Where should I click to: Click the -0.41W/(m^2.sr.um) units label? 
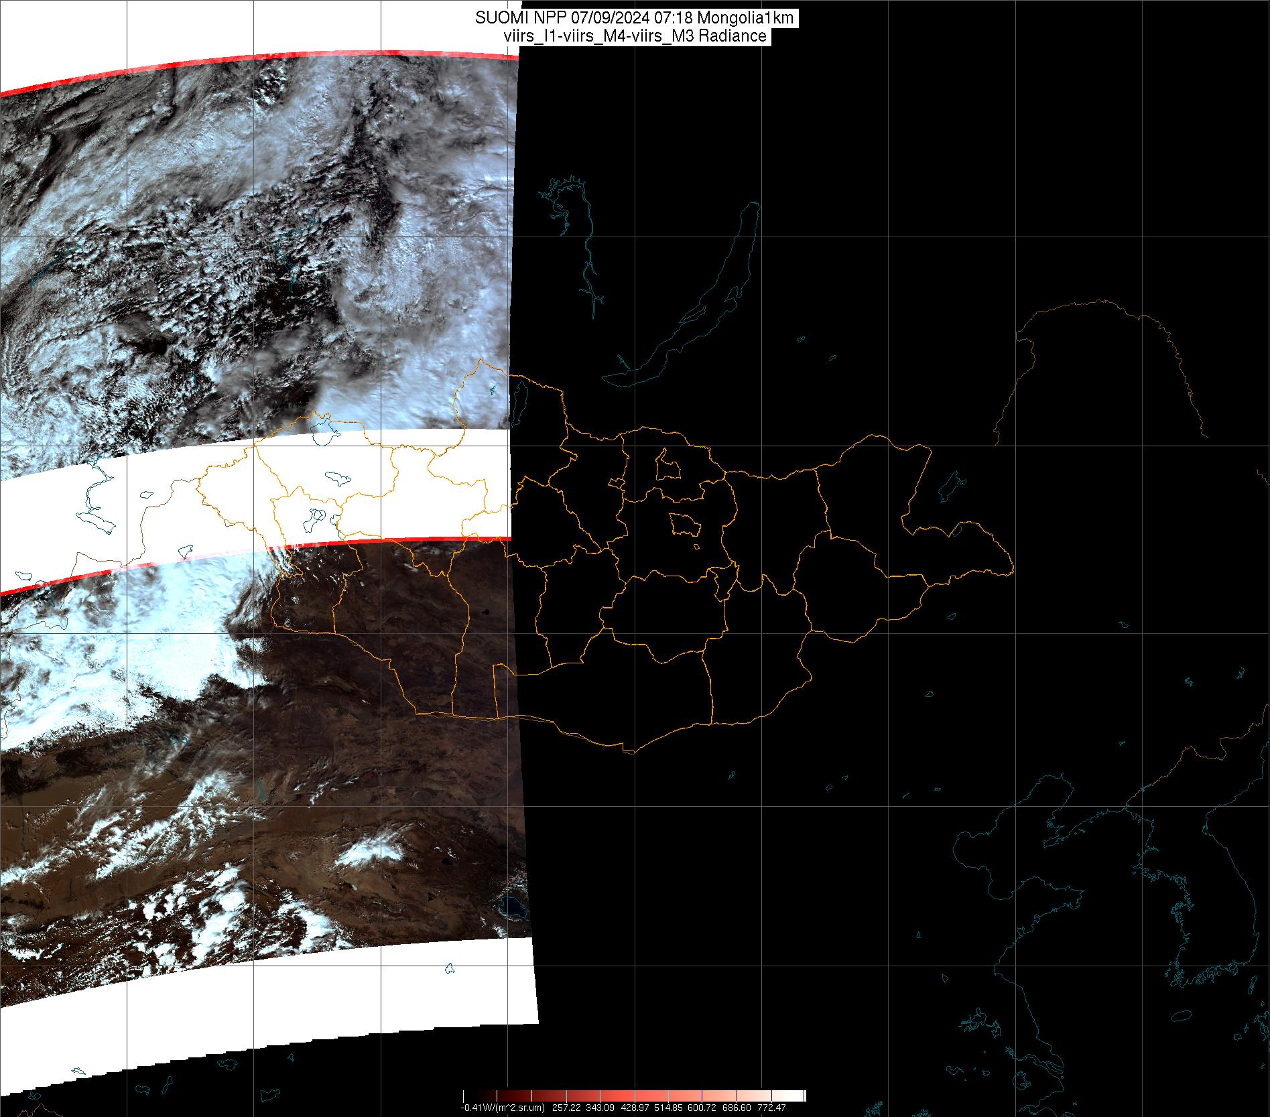pyautogui.click(x=503, y=1108)
